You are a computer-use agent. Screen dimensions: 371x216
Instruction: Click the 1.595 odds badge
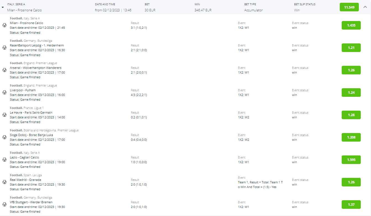[x=351, y=160]
